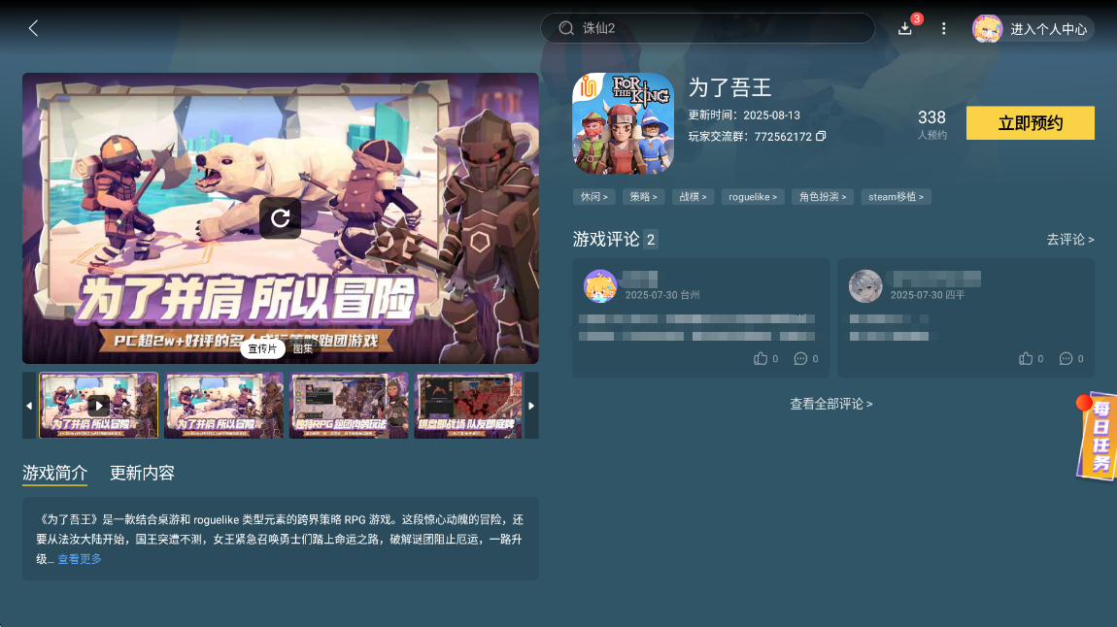Click the user avatar in top bar
The height and width of the screenshot is (627, 1117).
coord(988,29)
